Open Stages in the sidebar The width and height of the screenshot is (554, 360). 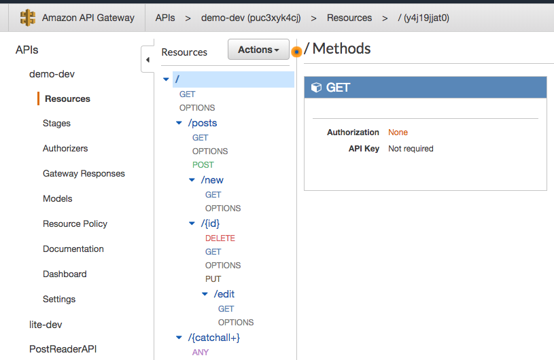click(x=56, y=124)
